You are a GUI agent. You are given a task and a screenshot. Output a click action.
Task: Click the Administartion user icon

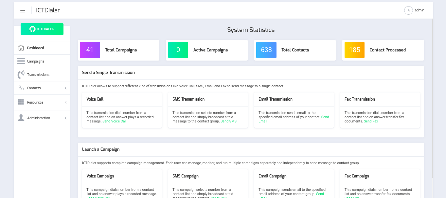(x=21, y=118)
